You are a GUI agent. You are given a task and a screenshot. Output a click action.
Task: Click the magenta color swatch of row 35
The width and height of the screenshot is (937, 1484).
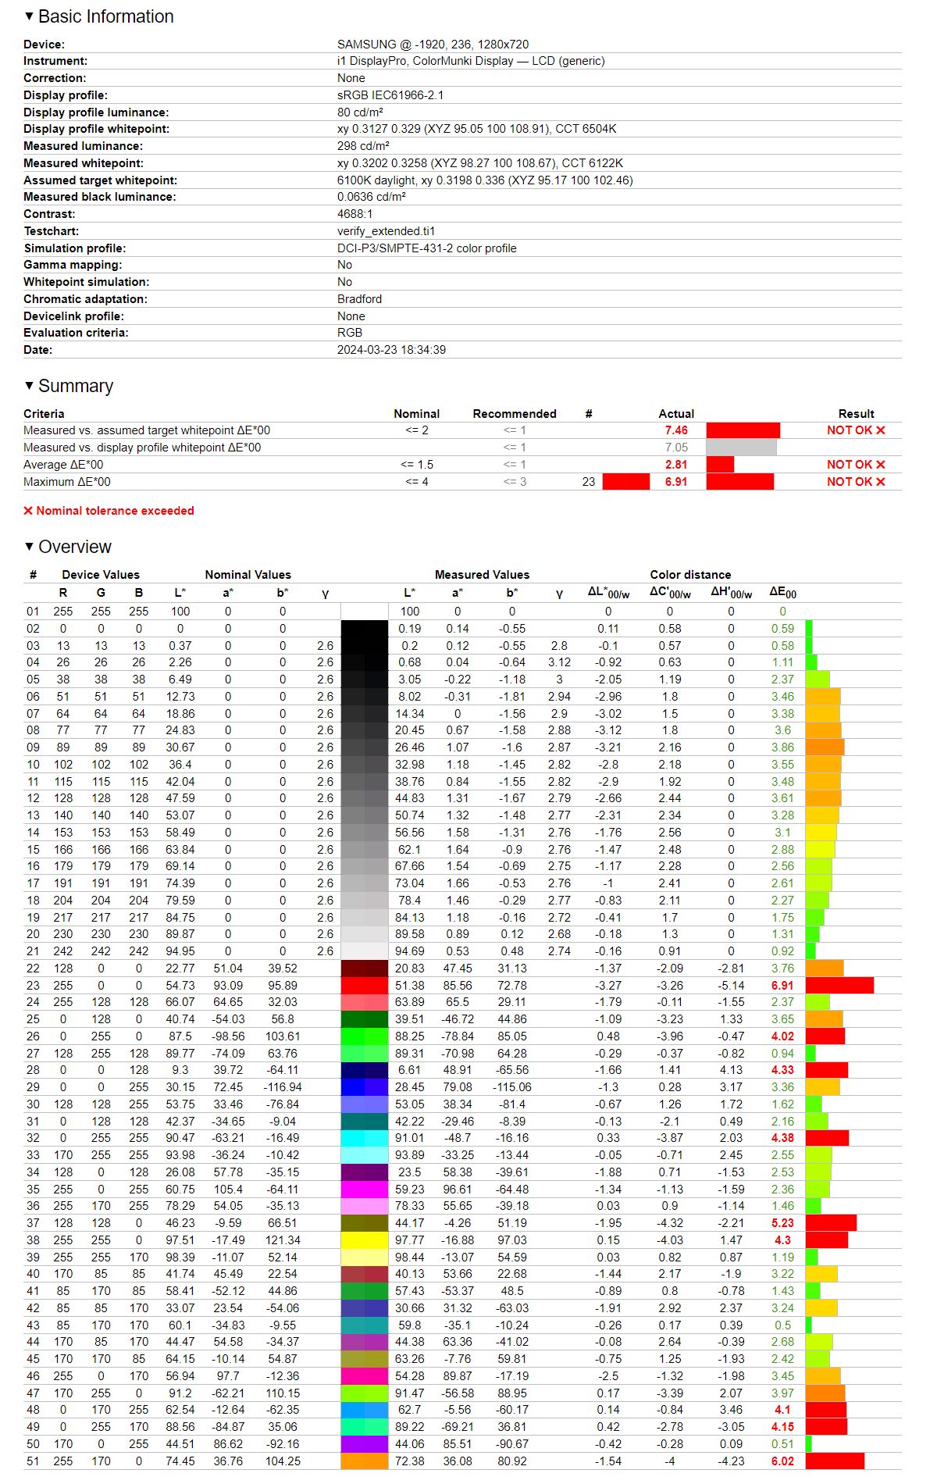point(365,1190)
